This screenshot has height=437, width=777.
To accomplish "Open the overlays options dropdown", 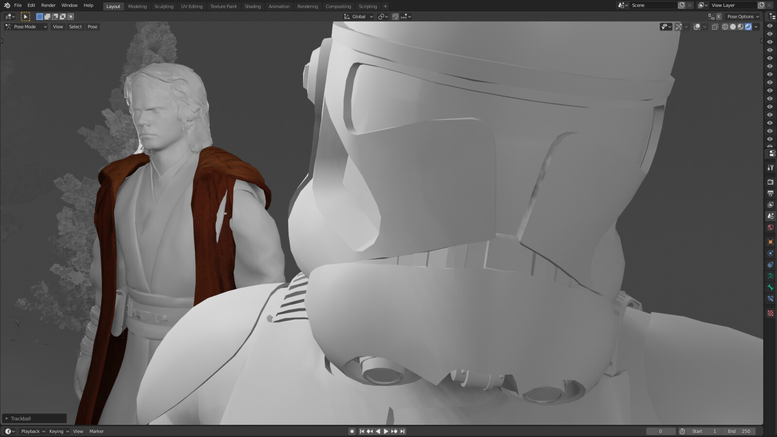I will [x=705, y=27].
